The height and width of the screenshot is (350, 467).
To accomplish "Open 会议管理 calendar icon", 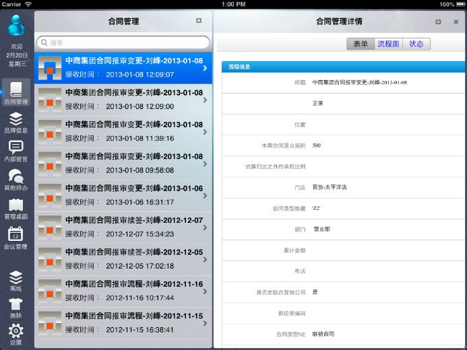I will 16,237.
